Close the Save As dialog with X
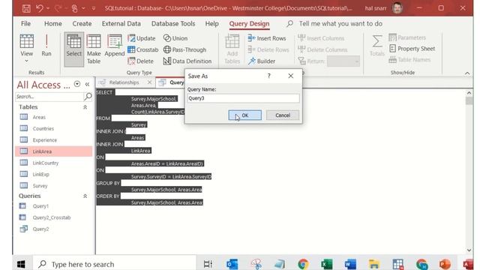480x270 pixels. coord(290,76)
